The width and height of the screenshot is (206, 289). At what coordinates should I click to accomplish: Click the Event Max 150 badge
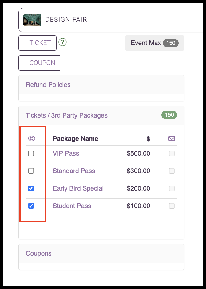coord(154,43)
